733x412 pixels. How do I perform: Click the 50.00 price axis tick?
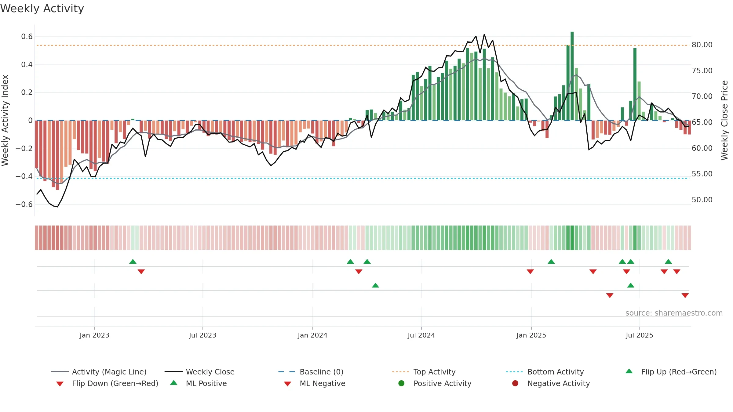(x=702, y=200)
